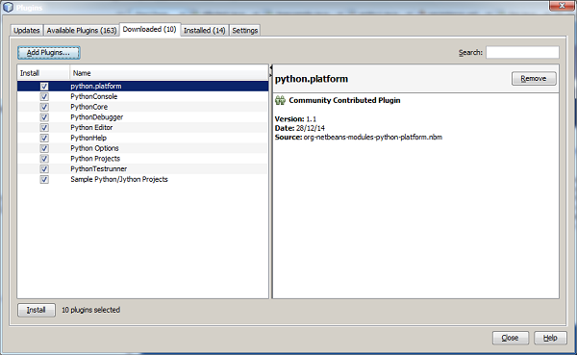Viewport: 577px width, 355px height.
Task: Toggle the PythonTestrunner checkbox
Action: [x=44, y=169]
